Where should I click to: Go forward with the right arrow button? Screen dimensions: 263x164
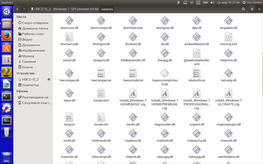point(24,9)
